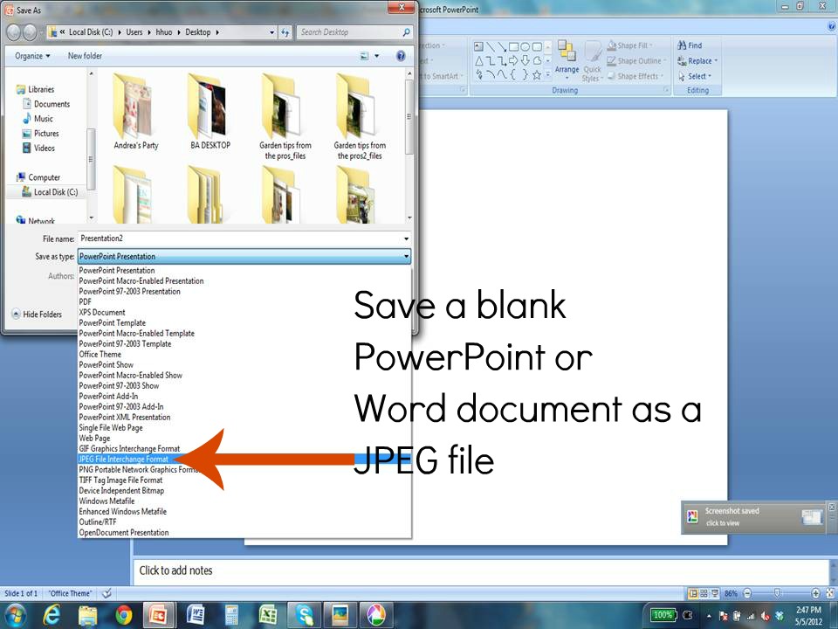838x629 pixels.
Task: Select the straight Line shape
Action: [x=490, y=46]
